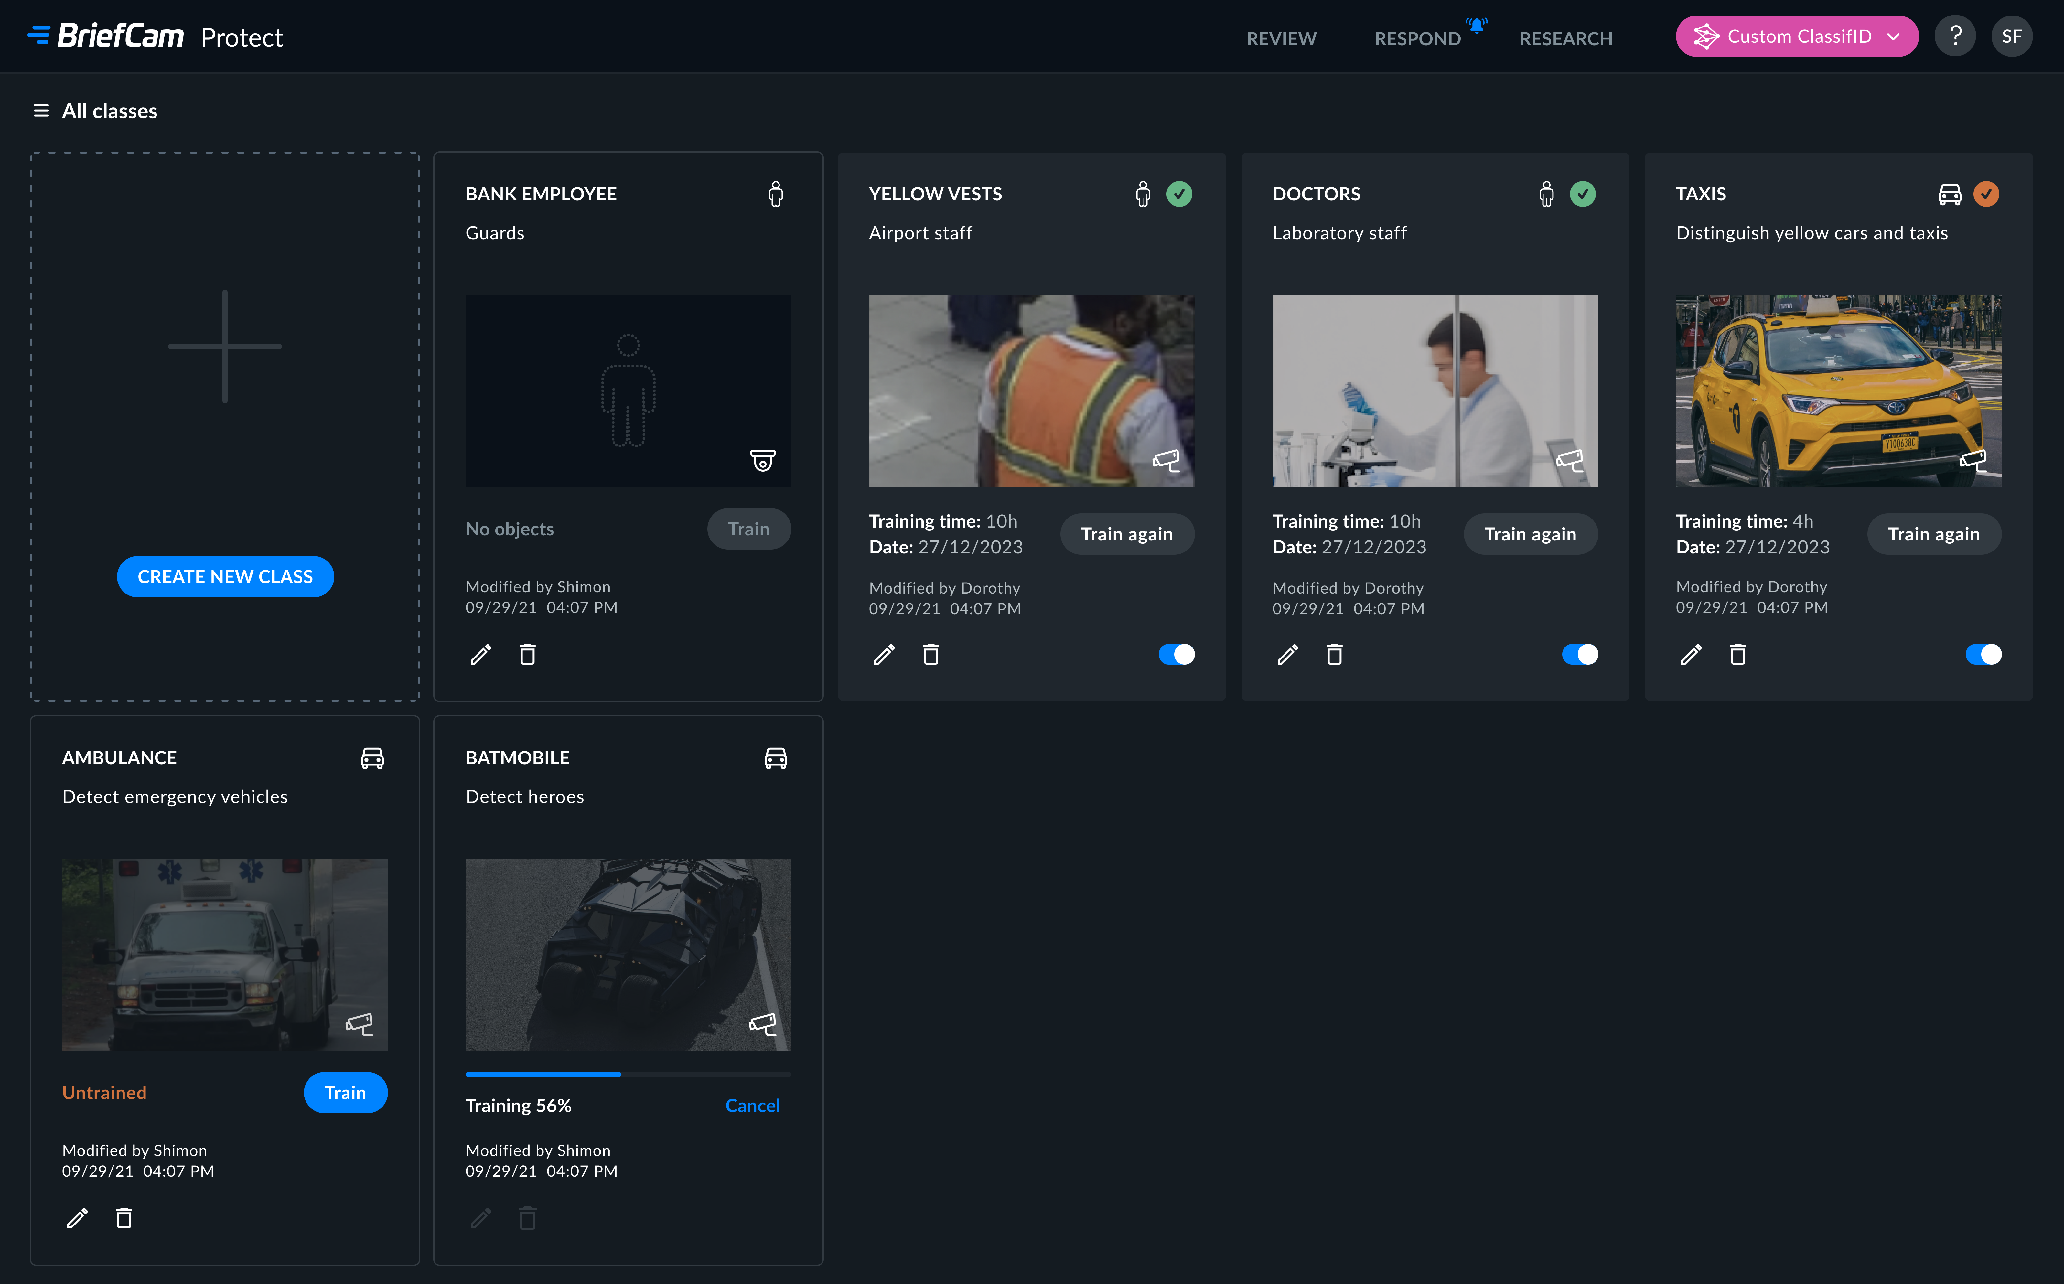Click camera icon on Doctors thumbnail

point(1570,460)
